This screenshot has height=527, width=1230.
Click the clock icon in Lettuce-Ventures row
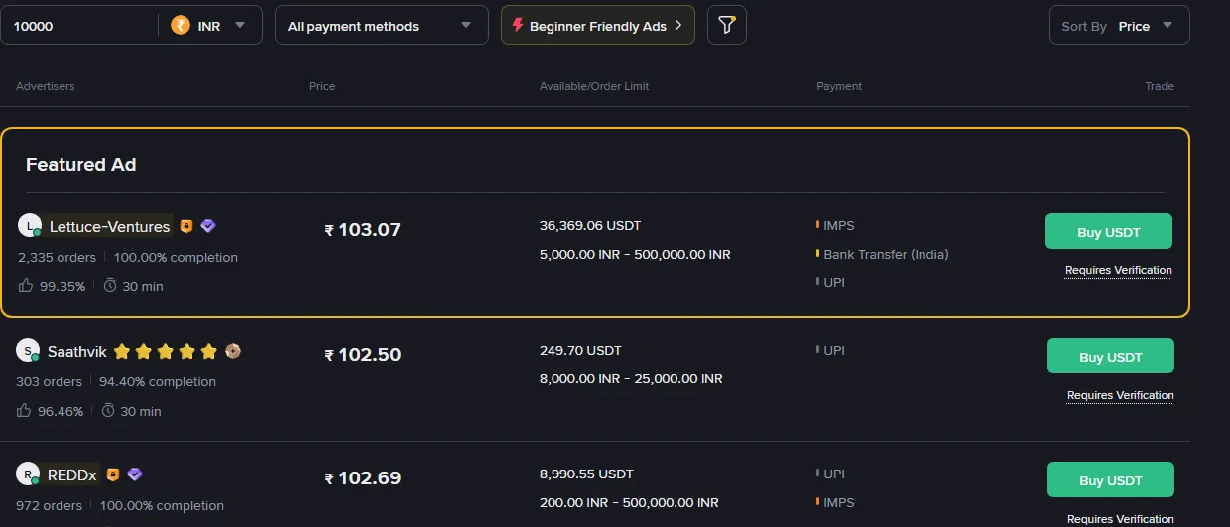pyautogui.click(x=110, y=286)
